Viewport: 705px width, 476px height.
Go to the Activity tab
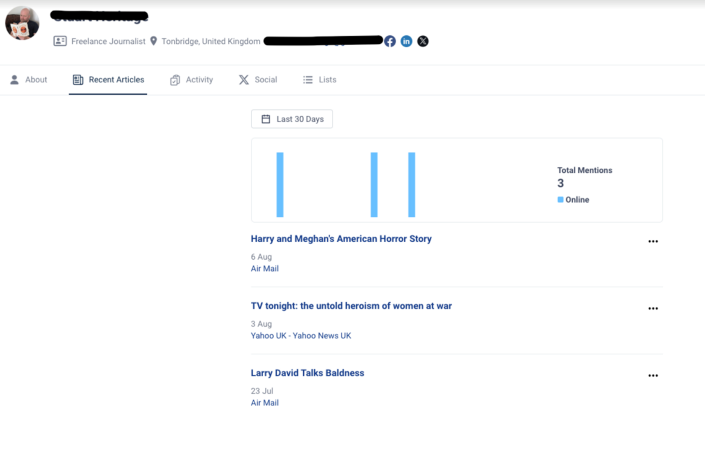[x=192, y=80]
